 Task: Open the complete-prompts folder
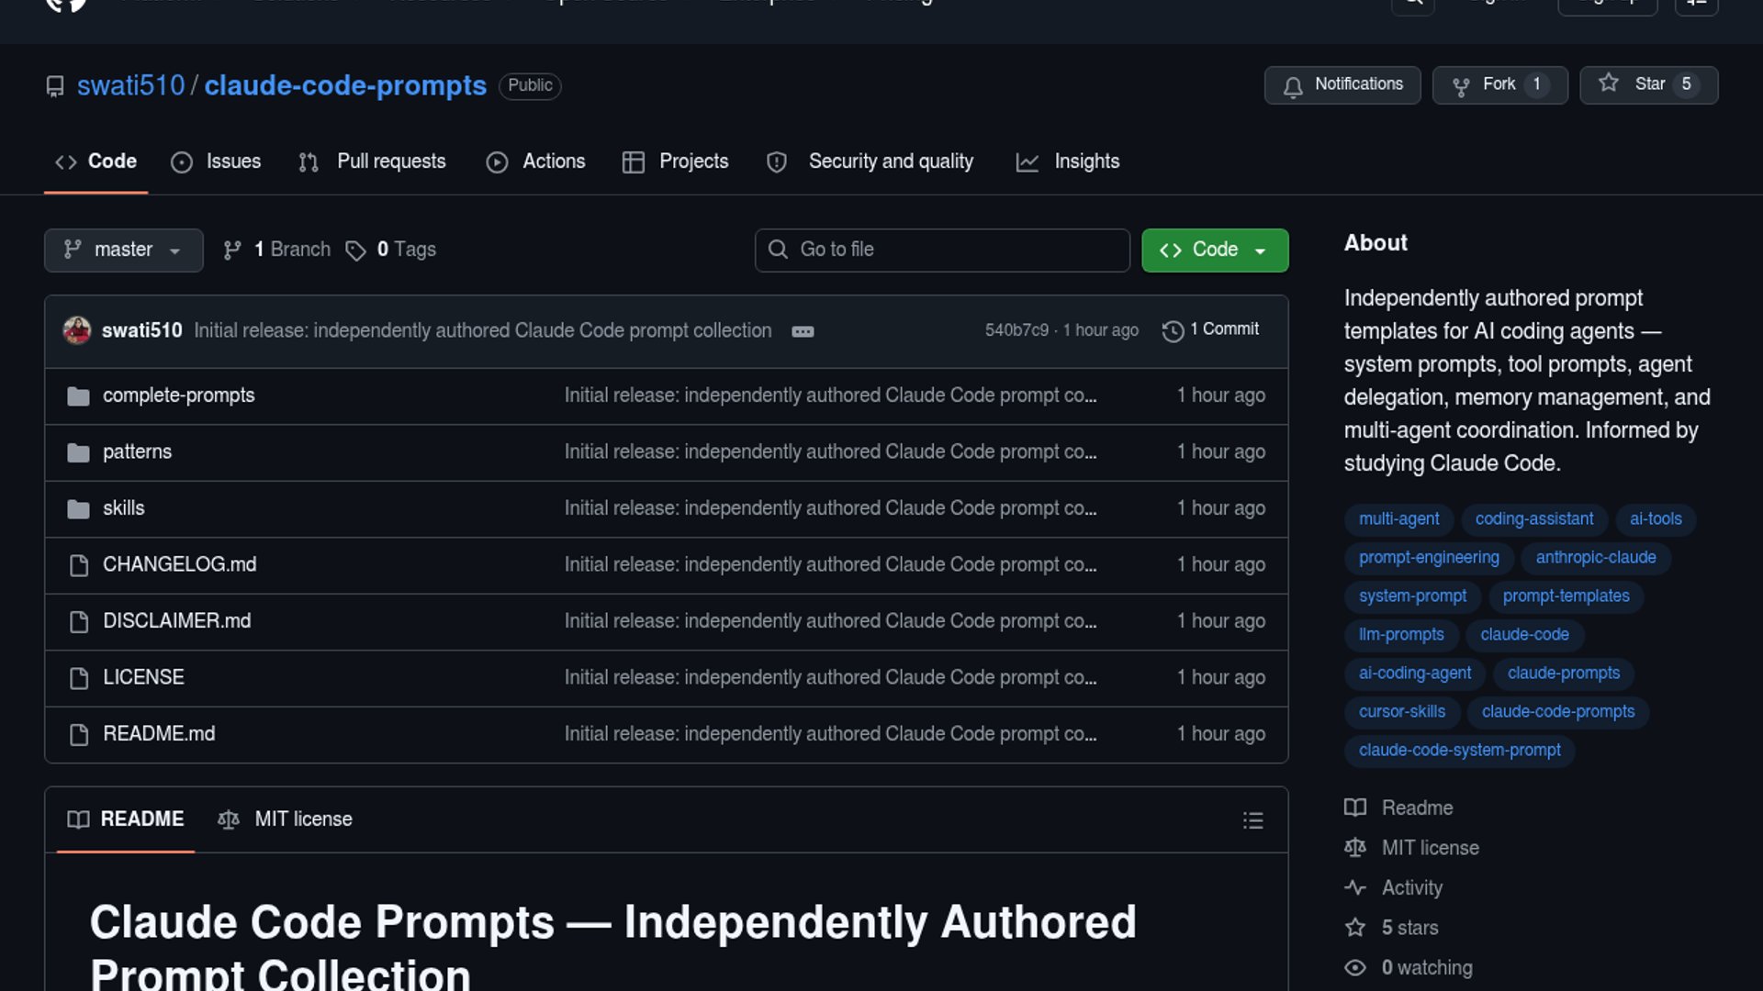click(x=178, y=395)
